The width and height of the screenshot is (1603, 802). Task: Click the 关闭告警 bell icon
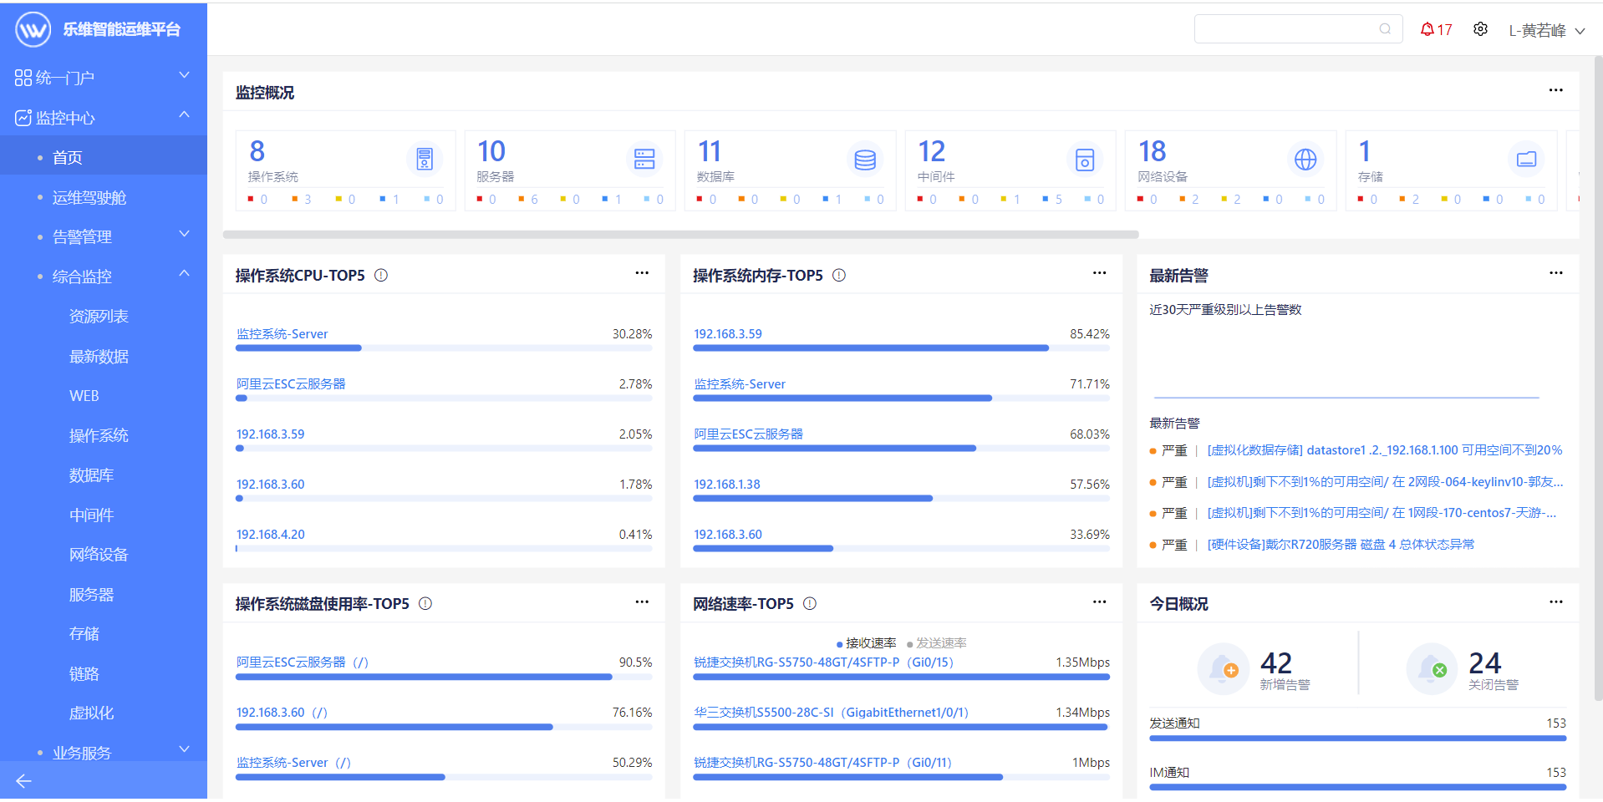coord(1432,668)
